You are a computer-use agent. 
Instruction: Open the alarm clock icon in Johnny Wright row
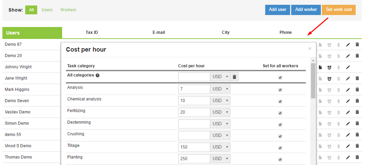click(329, 67)
